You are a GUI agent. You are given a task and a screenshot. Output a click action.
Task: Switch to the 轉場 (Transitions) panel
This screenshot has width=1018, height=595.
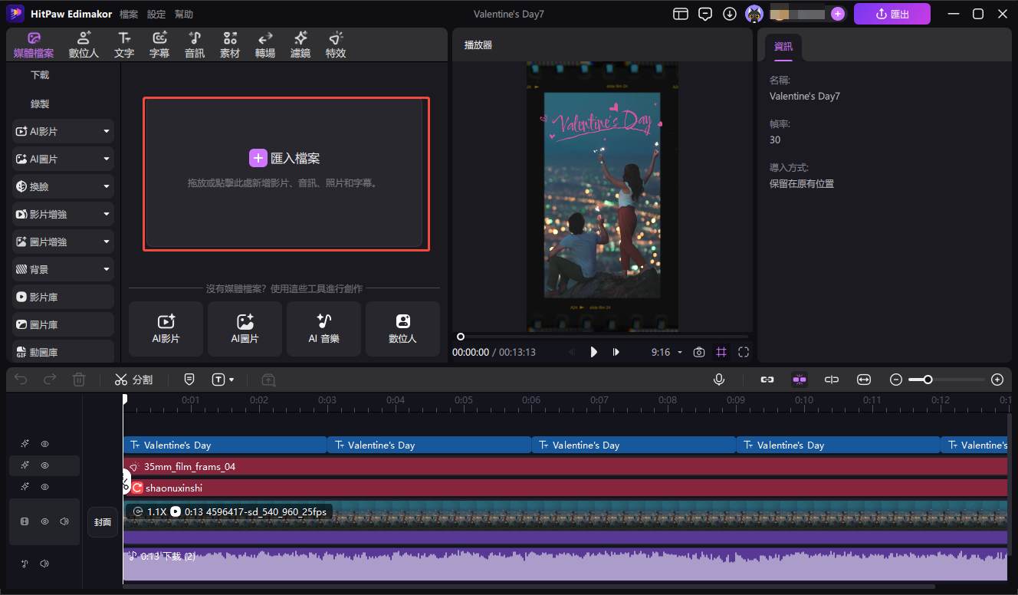pos(264,44)
